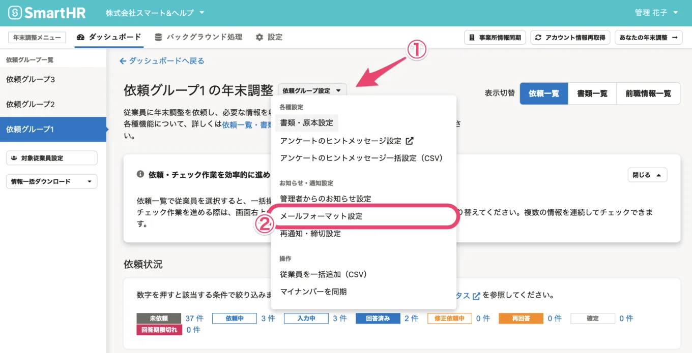692x353 pixels.
Task: Click the SmartHR logo
Action: point(47,13)
